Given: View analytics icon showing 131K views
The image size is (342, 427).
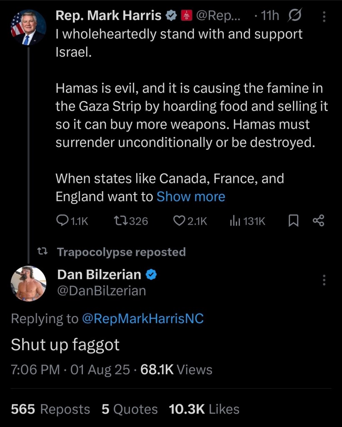Looking at the screenshot, I should point(234,221).
